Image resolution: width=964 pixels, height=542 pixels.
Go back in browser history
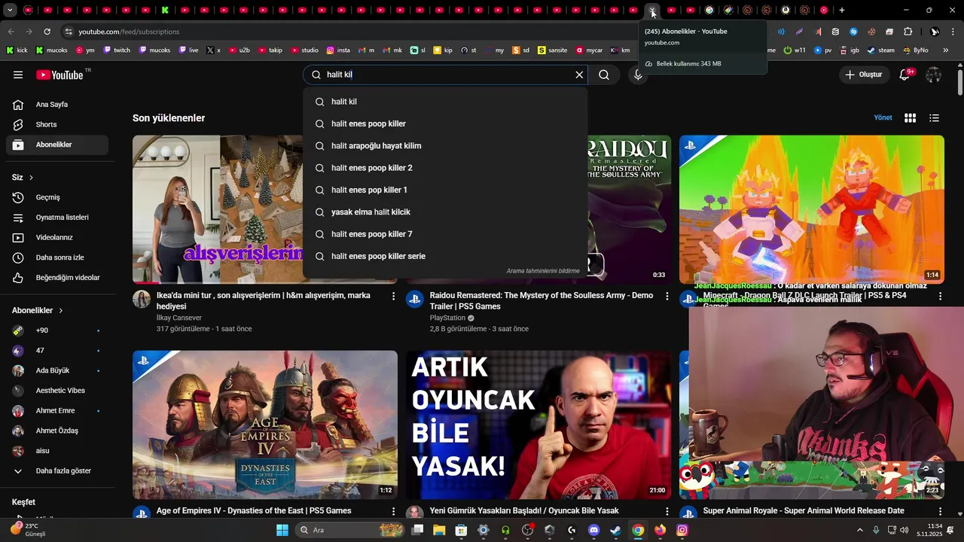pos(11,32)
